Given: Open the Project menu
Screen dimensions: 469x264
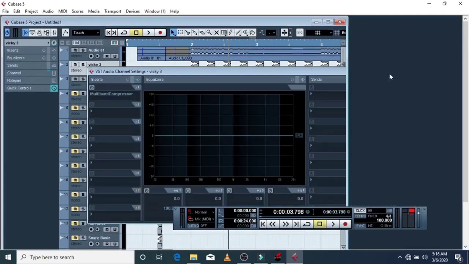Looking at the screenshot, I should click(31, 11).
